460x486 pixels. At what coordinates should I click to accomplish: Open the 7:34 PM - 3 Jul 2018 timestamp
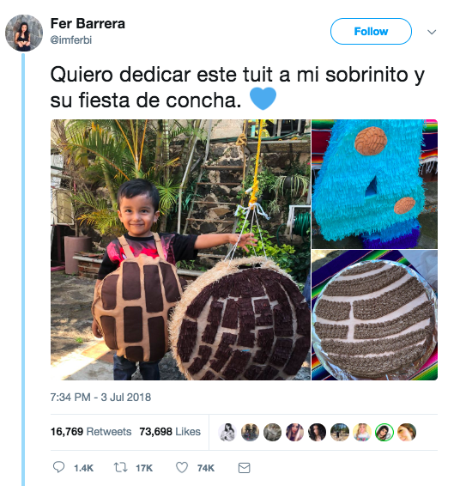pos(100,397)
